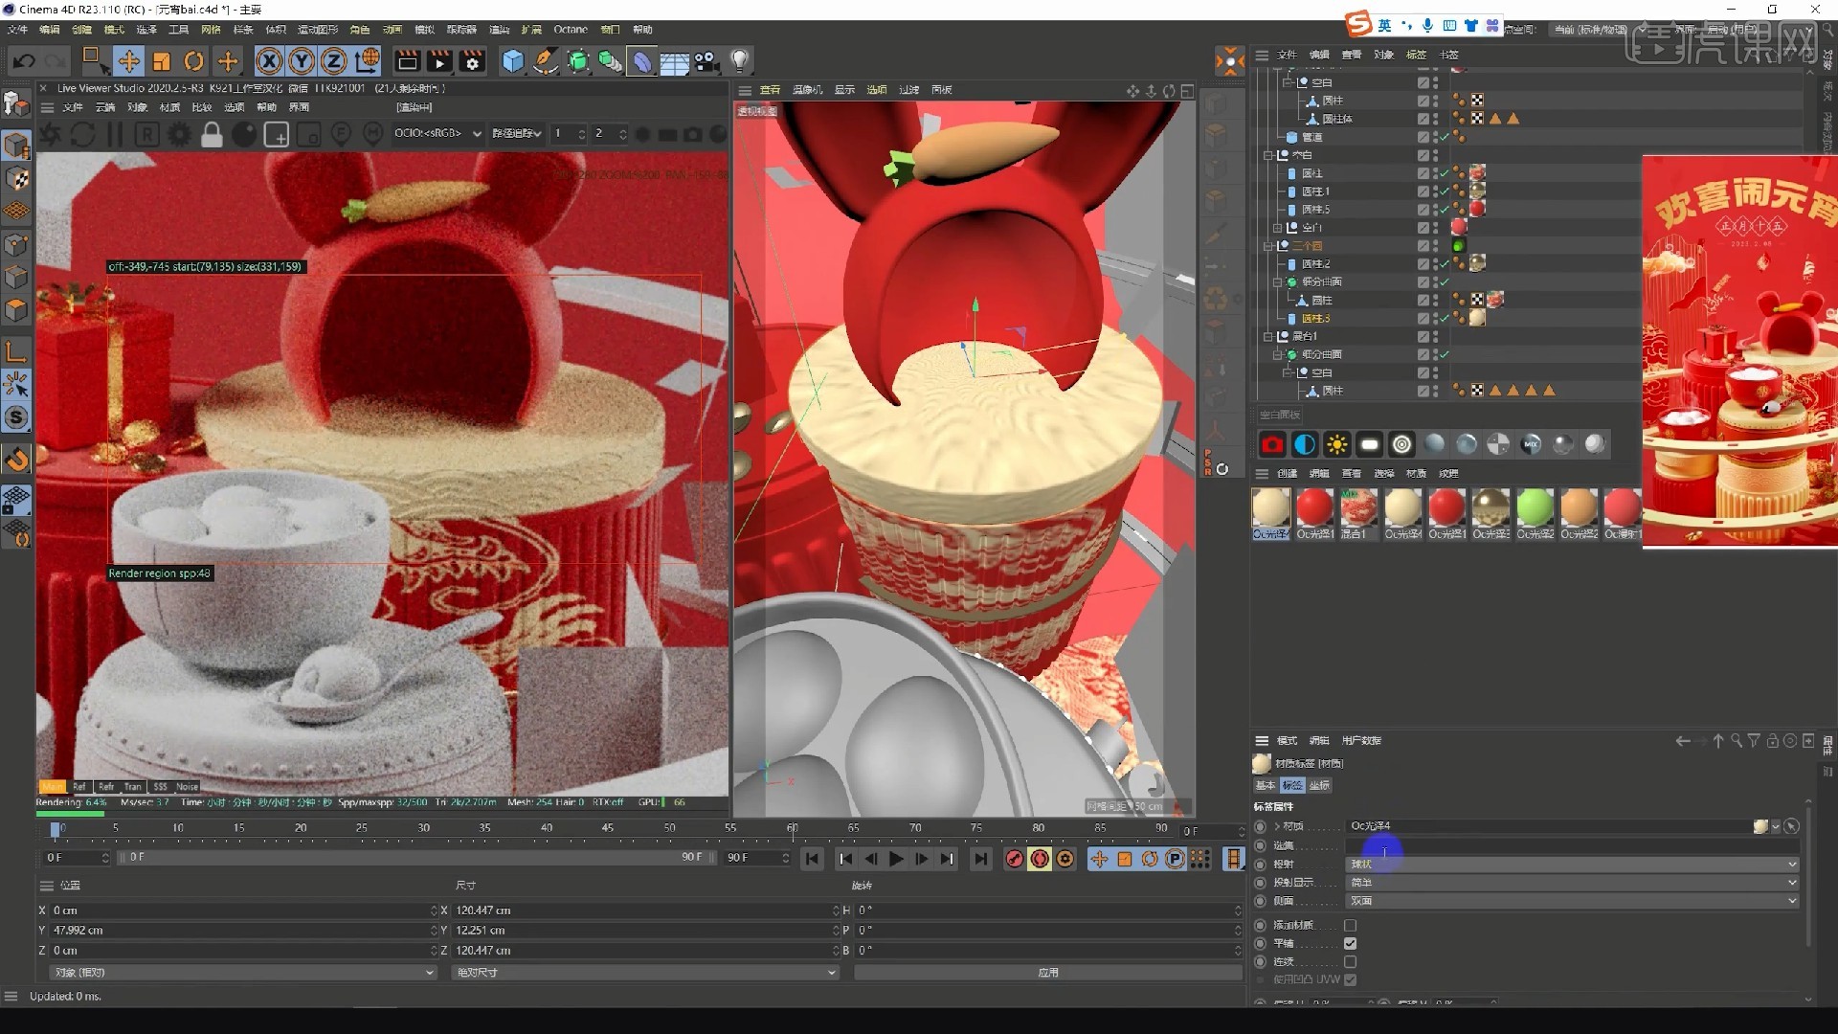Toggle the green enable check for 圆柱.2
This screenshot has height=1034, width=1838.
1445,264
